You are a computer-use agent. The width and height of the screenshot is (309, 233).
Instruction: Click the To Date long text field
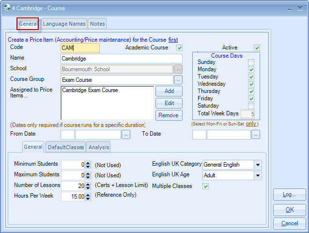click(x=229, y=135)
